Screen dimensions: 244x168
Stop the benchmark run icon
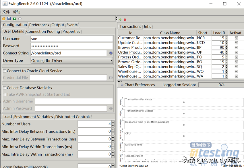(20, 19)
